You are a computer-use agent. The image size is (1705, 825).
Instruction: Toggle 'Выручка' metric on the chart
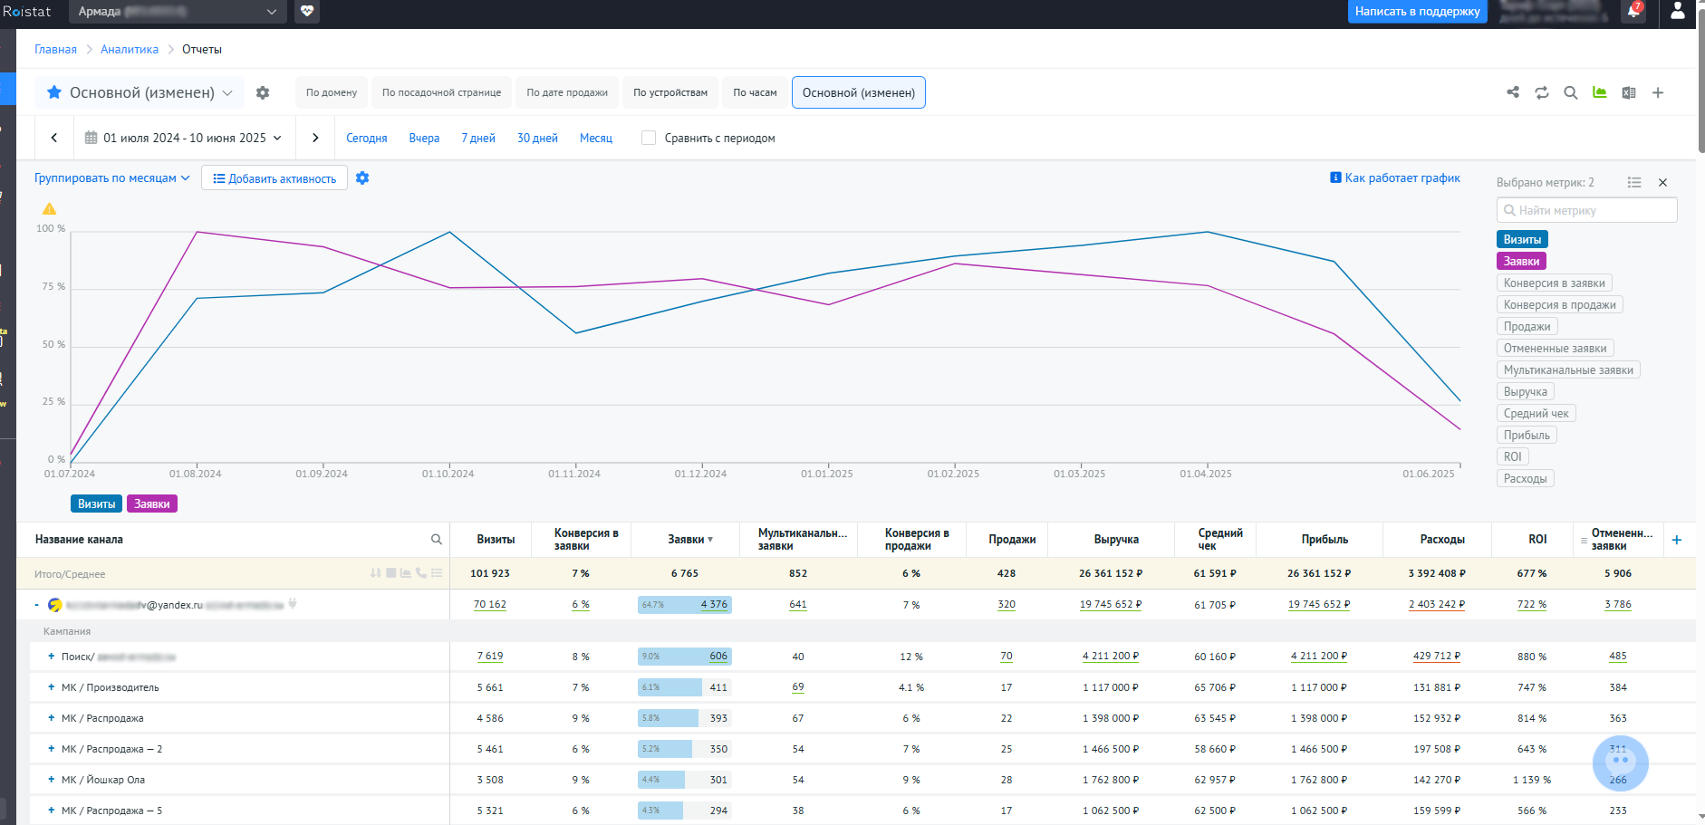pos(1525,392)
